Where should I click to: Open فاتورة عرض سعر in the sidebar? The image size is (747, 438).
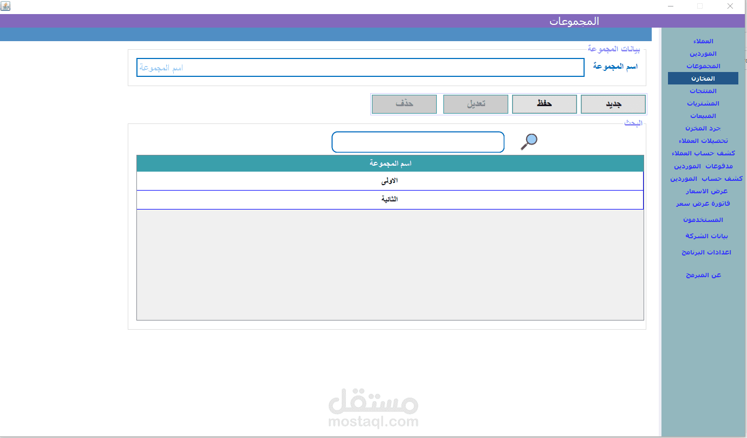tap(703, 204)
